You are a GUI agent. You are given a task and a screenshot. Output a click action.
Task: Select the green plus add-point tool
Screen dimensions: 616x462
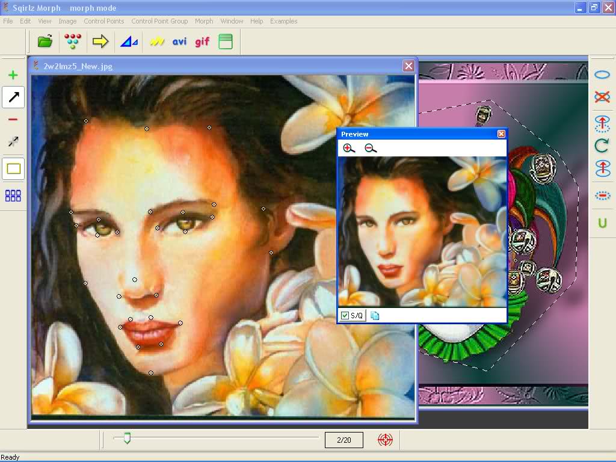[13, 75]
